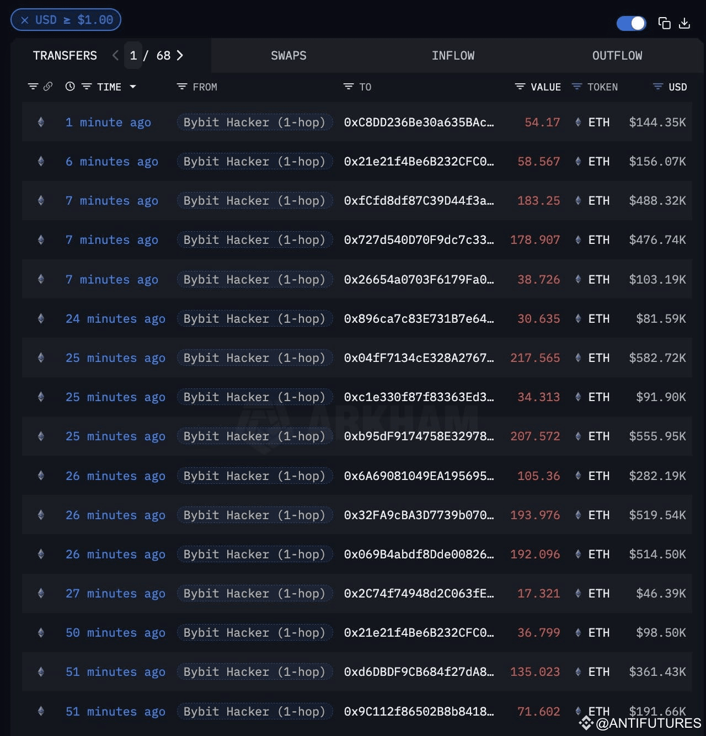
Task: Open the OUTFLOW tab
Action: click(x=617, y=55)
